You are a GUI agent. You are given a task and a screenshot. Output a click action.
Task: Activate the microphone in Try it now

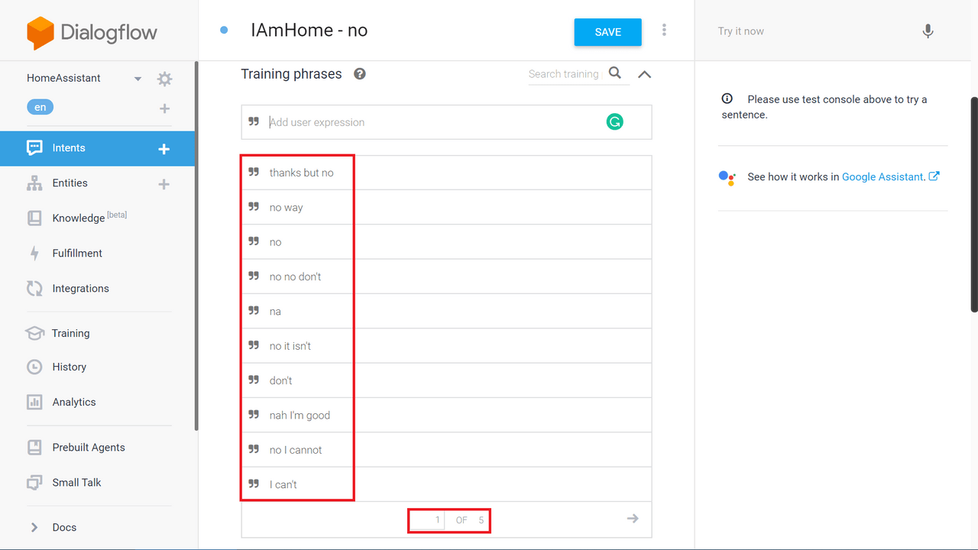tap(928, 31)
